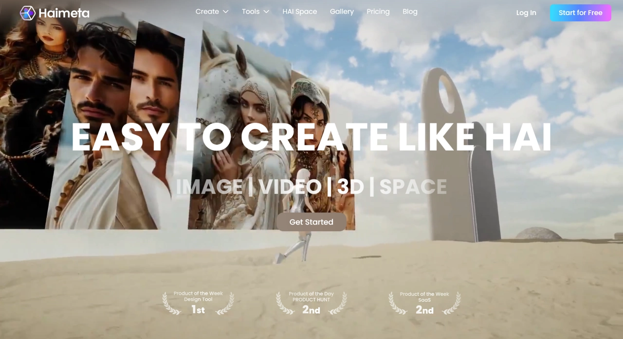Image resolution: width=623 pixels, height=339 pixels.
Task: Open the Blog link
Action: [x=410, y=12]
